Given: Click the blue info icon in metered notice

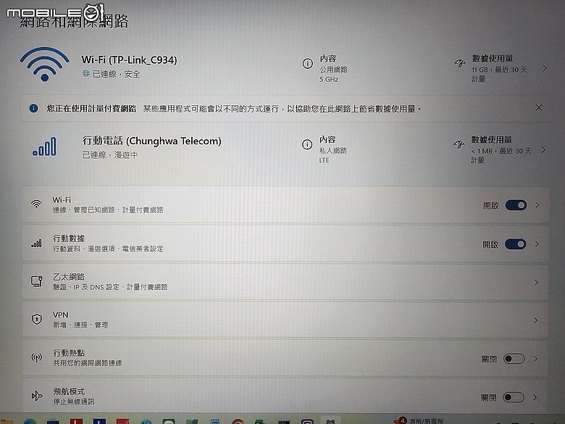Looking at the screenshot, I should point(33,108).
